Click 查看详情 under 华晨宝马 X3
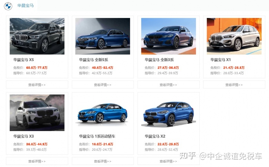Viewport: 269px width, 167px height. (x=37, y=161)
